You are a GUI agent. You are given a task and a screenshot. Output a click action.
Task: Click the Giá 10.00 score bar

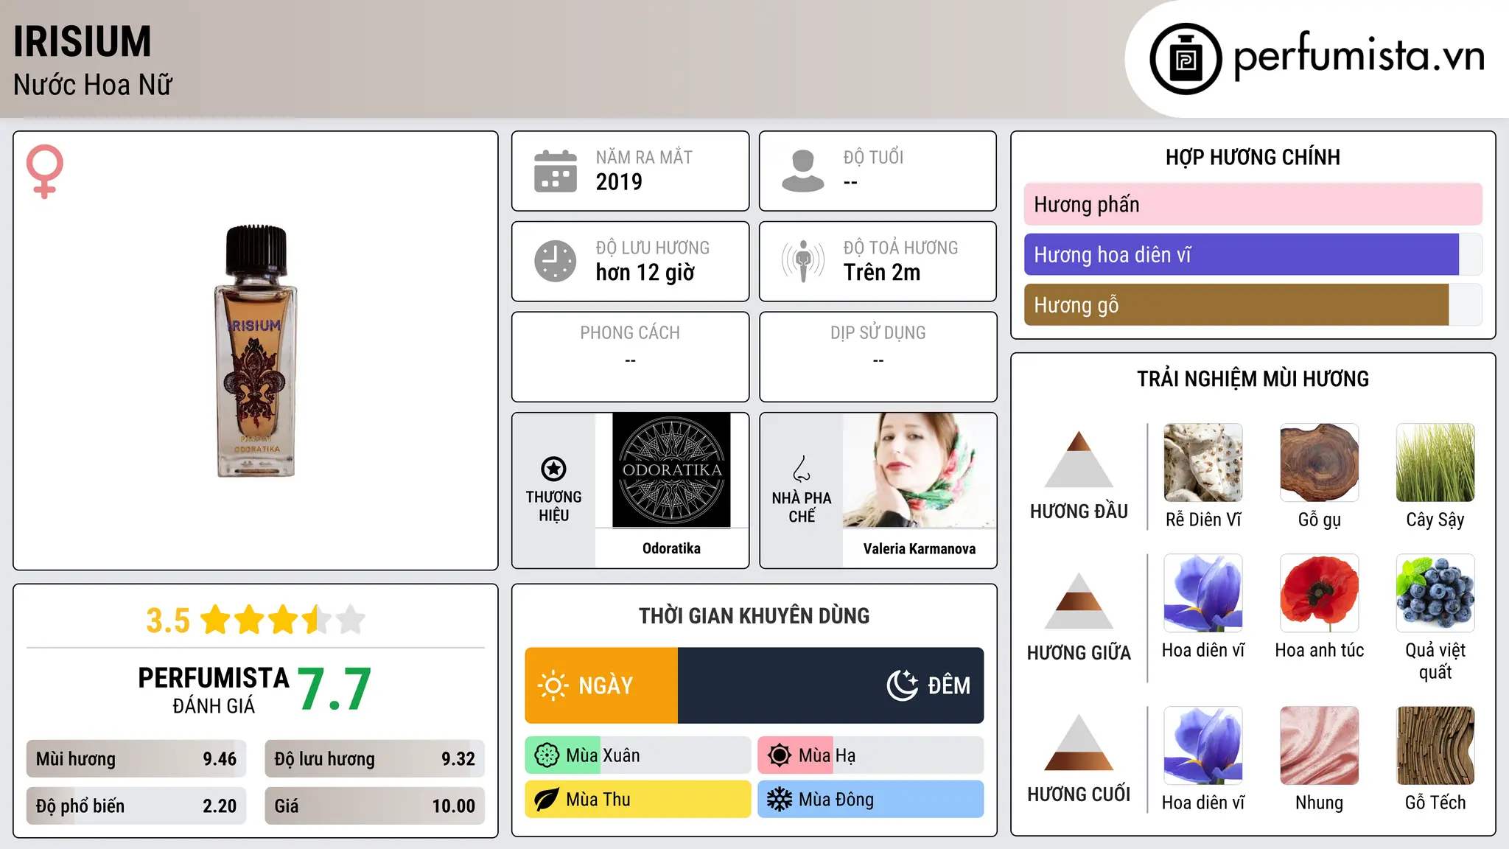(x=375, y=806)
